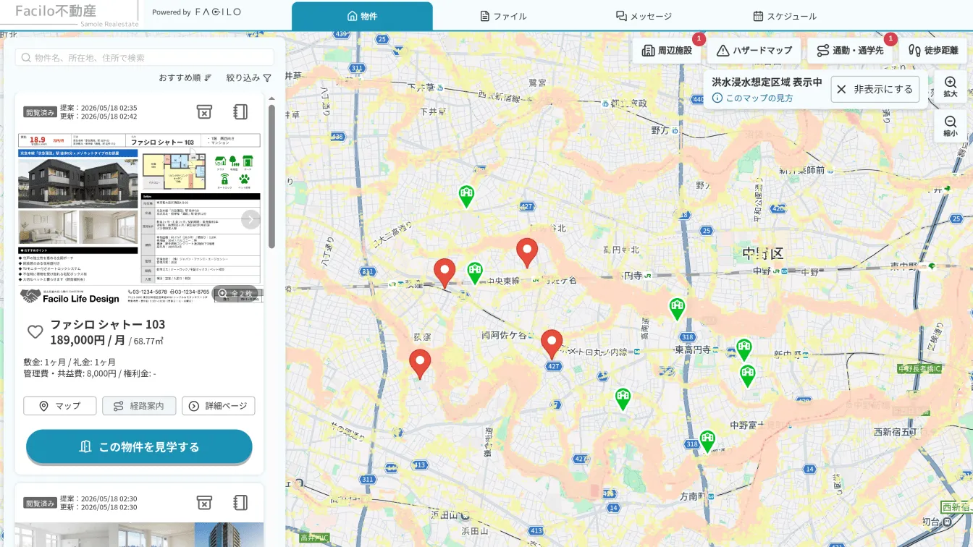Favorite ファシロ シャトー 103 with heart icon
973x547 pixels.
35,332
